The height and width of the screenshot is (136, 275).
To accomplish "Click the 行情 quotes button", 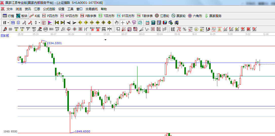I will (x=8, y=16).
